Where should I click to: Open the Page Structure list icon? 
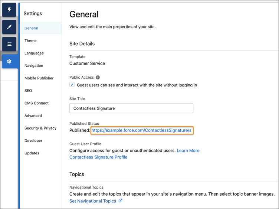click(9, 44)
